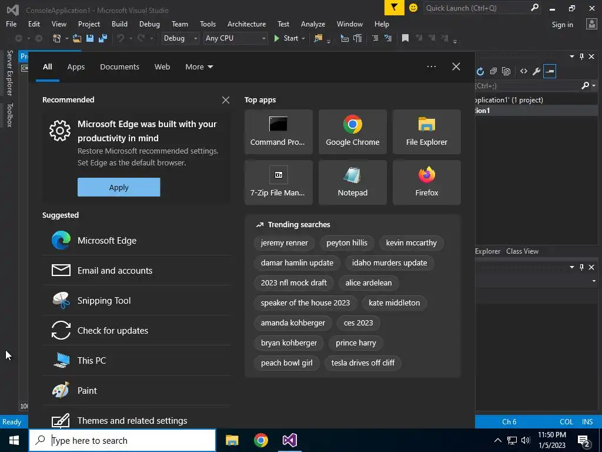602x452 pixels.
Task: Select the All search tab
Action: coord(47,67)
